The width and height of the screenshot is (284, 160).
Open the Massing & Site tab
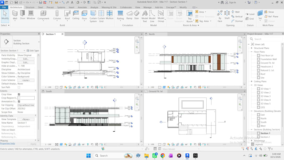(x=109, y=7)
